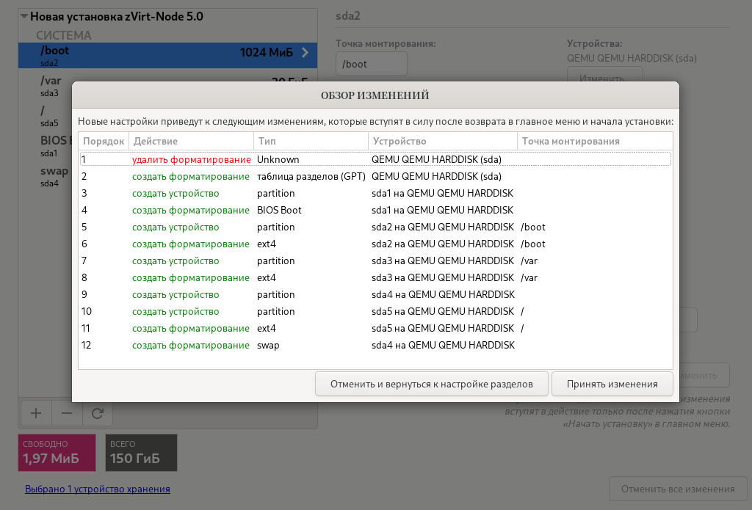752x510 pixels.
Task: Select row 10 создать устройство sda5 partition
Action: 375,311
